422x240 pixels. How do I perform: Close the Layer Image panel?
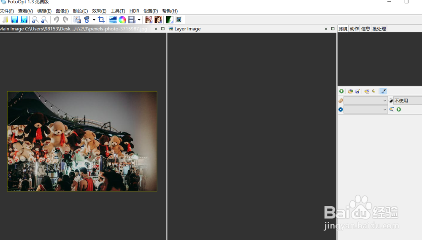(x=326, y=29)
